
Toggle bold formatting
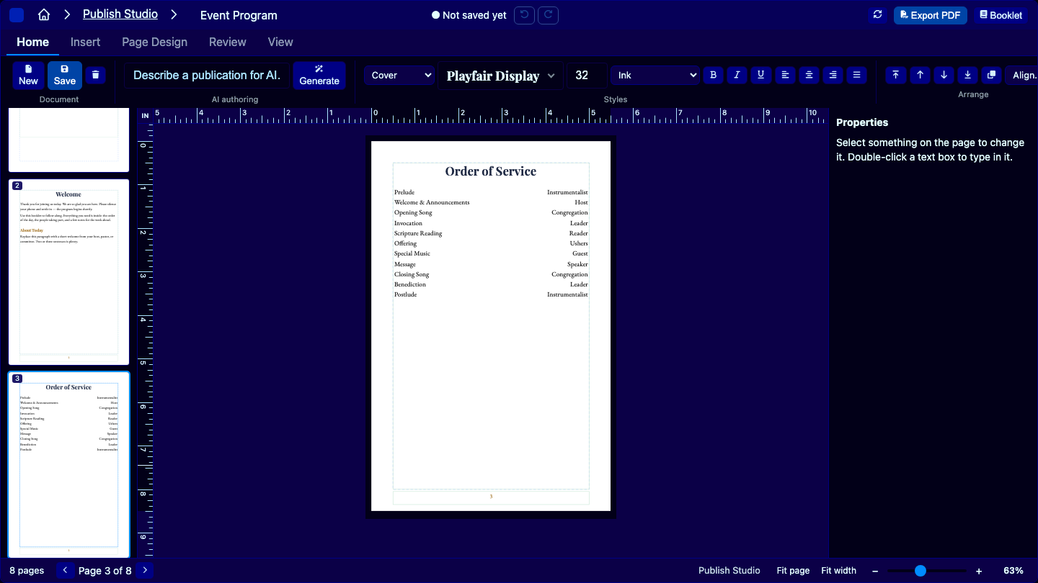pyautogui.click(x=713, y=75)
